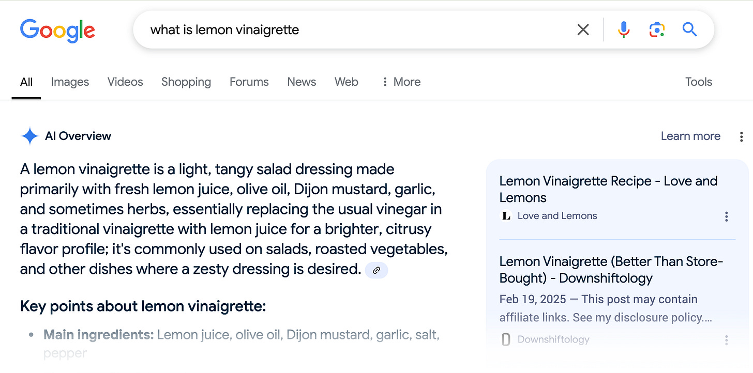Screen dimensions: 753x373
Task: Click the Learn more link
Action: [690, 136]
